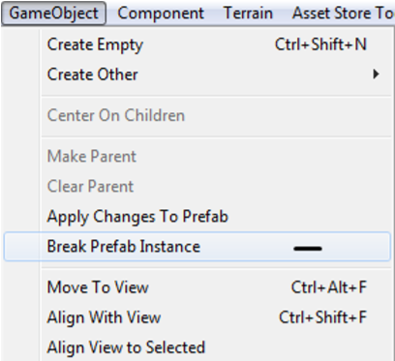Select Apply Changes To Prefab

(x=197, y=216)
